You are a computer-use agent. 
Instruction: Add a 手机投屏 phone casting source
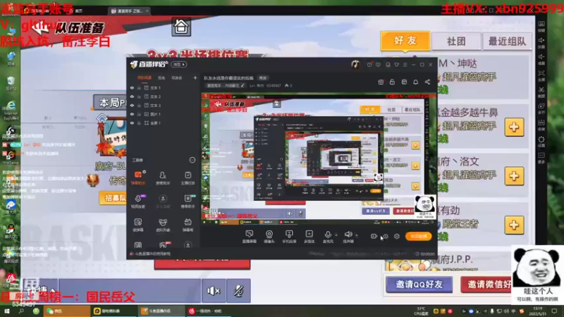click(x=289, y=237)
